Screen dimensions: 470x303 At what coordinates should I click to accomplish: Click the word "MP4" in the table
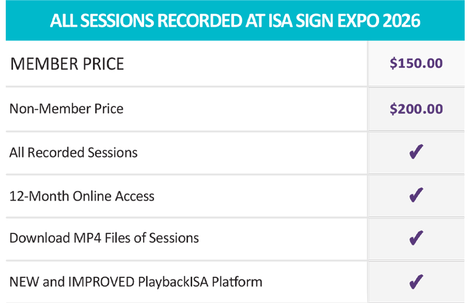click(87, 238)
